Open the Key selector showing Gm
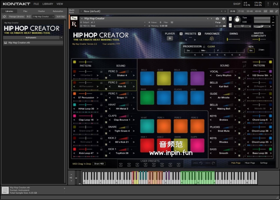This screenshot has width=280, height=200. 251,51
